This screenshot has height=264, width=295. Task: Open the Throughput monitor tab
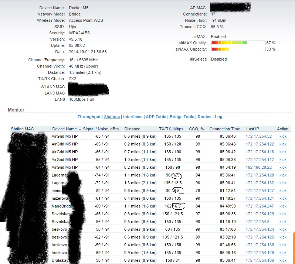89,117
